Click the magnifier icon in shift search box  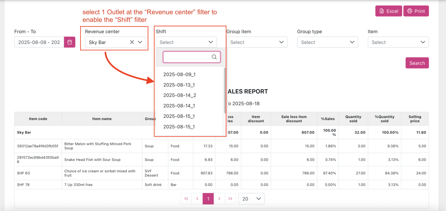click(214, 57)
